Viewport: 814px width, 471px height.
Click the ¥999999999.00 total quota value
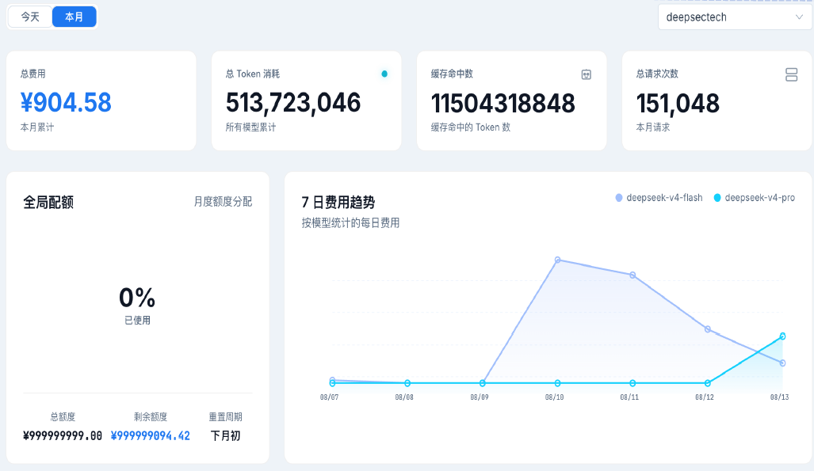[x=63, y=435]
